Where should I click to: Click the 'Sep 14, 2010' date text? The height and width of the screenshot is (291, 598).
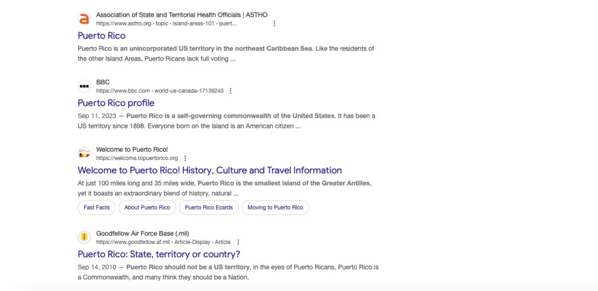[x=97, y=267]
